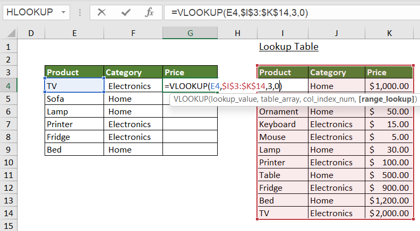Click the $1,200.00 price cell
This screenshot has height=231, width=420.
tap(389, 200)
